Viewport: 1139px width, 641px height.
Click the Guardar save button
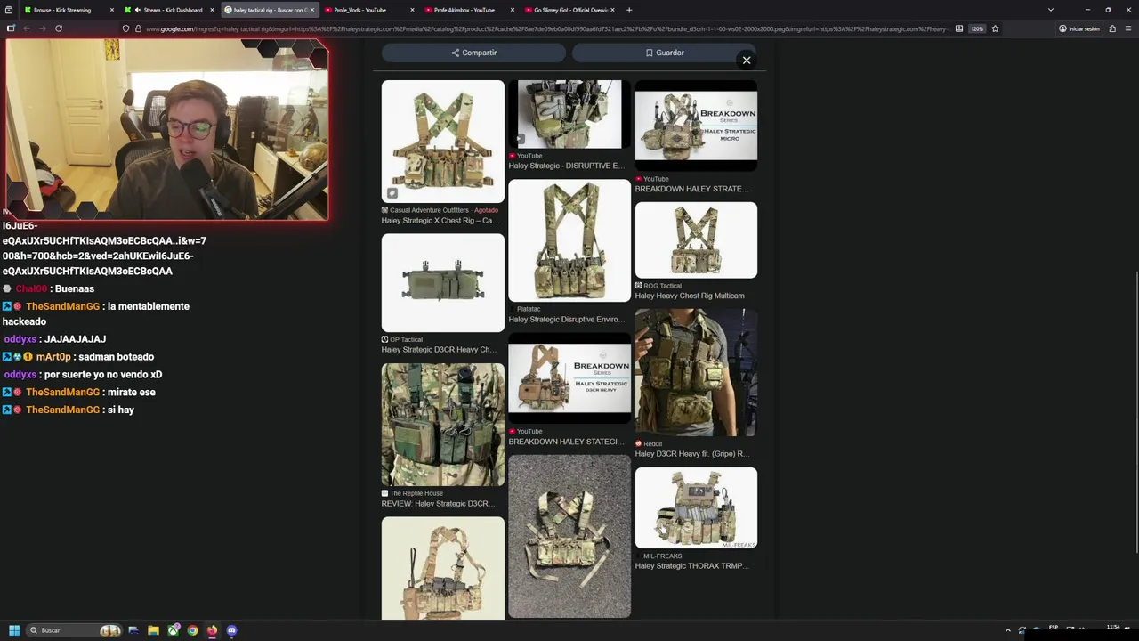(665, 53)
